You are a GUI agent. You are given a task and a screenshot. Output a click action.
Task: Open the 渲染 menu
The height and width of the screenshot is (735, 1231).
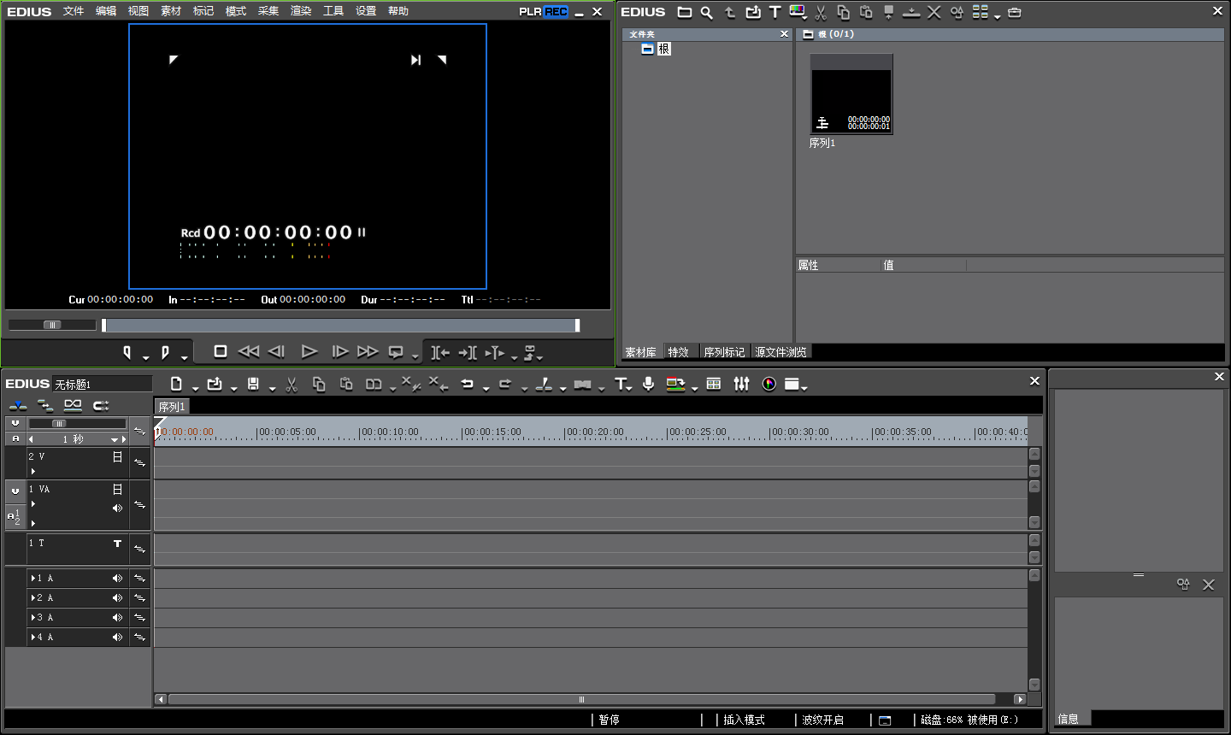pyautogui.click(x=301, y=11)
